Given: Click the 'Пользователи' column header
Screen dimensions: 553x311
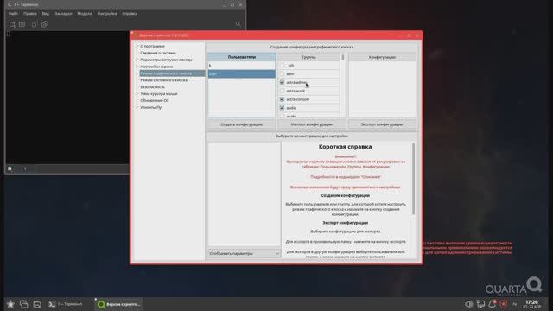Looking at the screenshot, I should point(242,57).
